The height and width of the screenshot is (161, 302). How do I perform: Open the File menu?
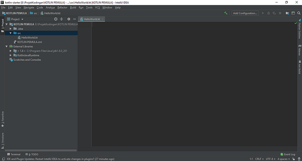point(3,8)
